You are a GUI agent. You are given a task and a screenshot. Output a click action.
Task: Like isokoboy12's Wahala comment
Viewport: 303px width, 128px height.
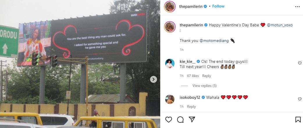click(x=300, y=99)
